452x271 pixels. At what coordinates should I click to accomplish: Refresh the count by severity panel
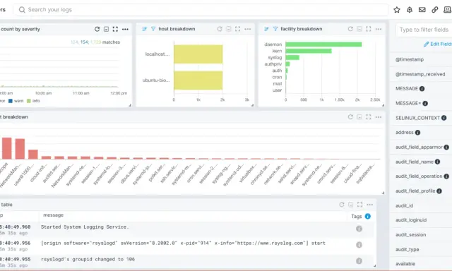coord(97,29)
